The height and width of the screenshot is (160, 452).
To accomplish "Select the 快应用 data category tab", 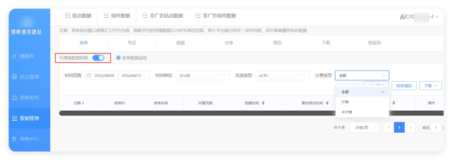I will (375, 43).
